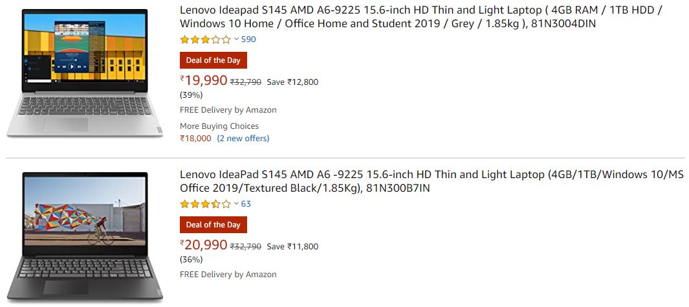Click the More Buying Choices label
The width and height of the screenshot is (689, 307).
[x=219, y=126]
